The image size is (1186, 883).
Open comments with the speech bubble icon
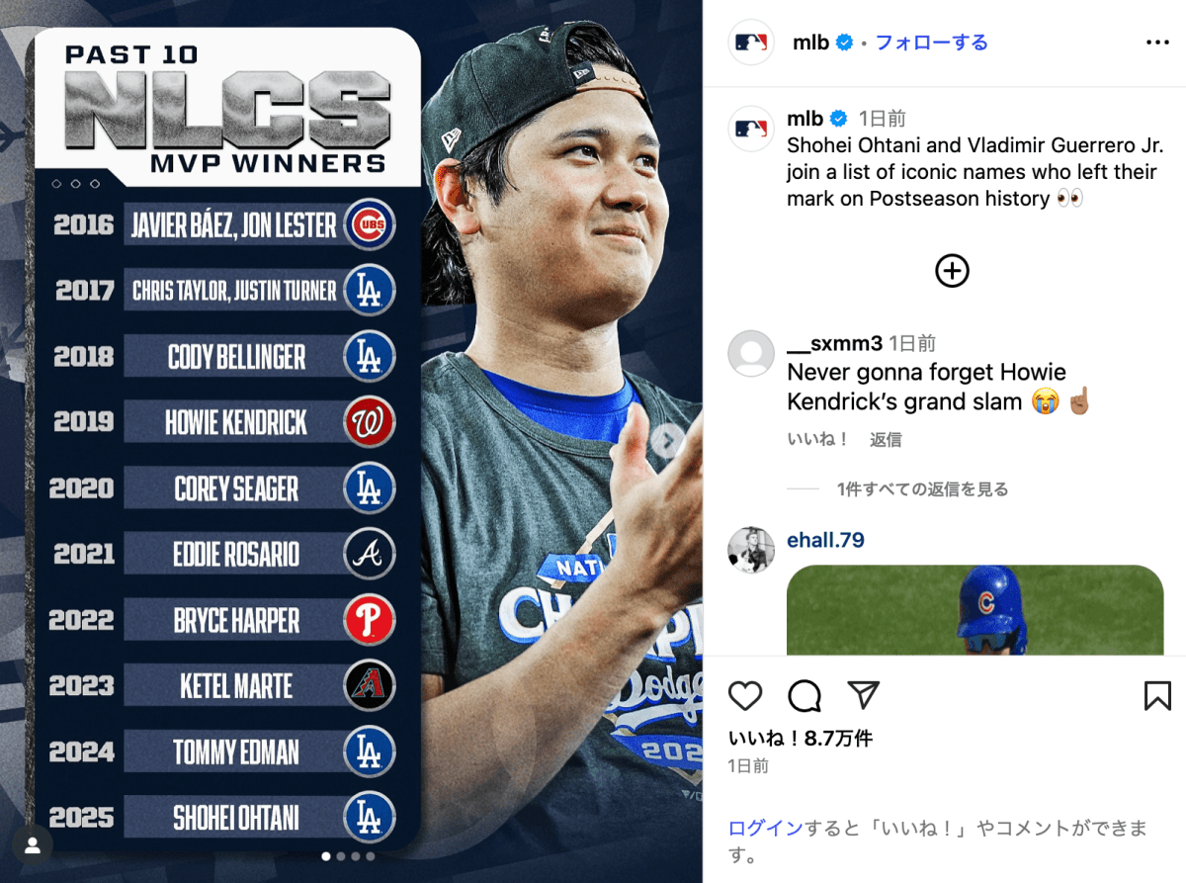tap(805, 696)
